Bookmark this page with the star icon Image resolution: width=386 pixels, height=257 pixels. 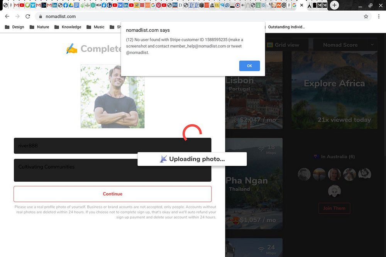tap(366, 17)
